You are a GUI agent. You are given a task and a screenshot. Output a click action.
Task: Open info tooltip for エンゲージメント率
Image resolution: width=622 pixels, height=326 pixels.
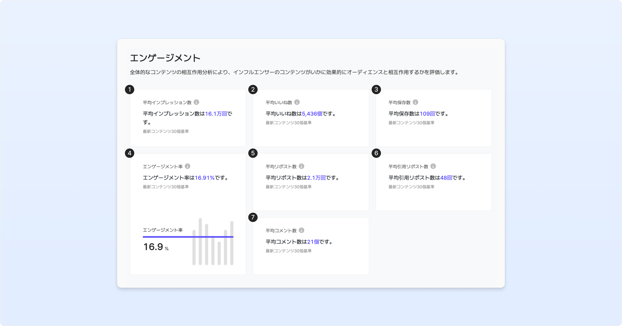click(188, 166)
